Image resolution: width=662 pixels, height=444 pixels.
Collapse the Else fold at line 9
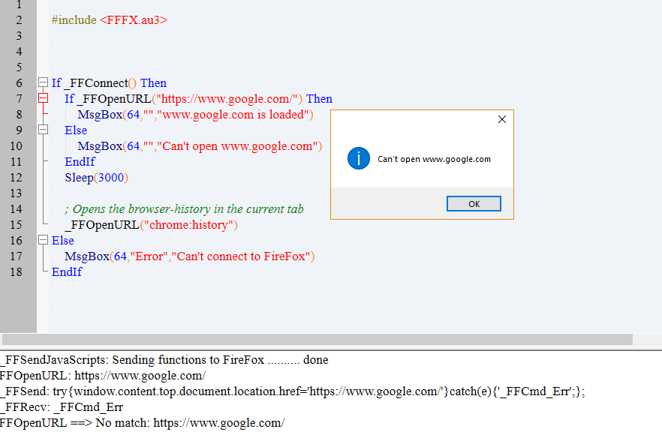click(43, 130)
